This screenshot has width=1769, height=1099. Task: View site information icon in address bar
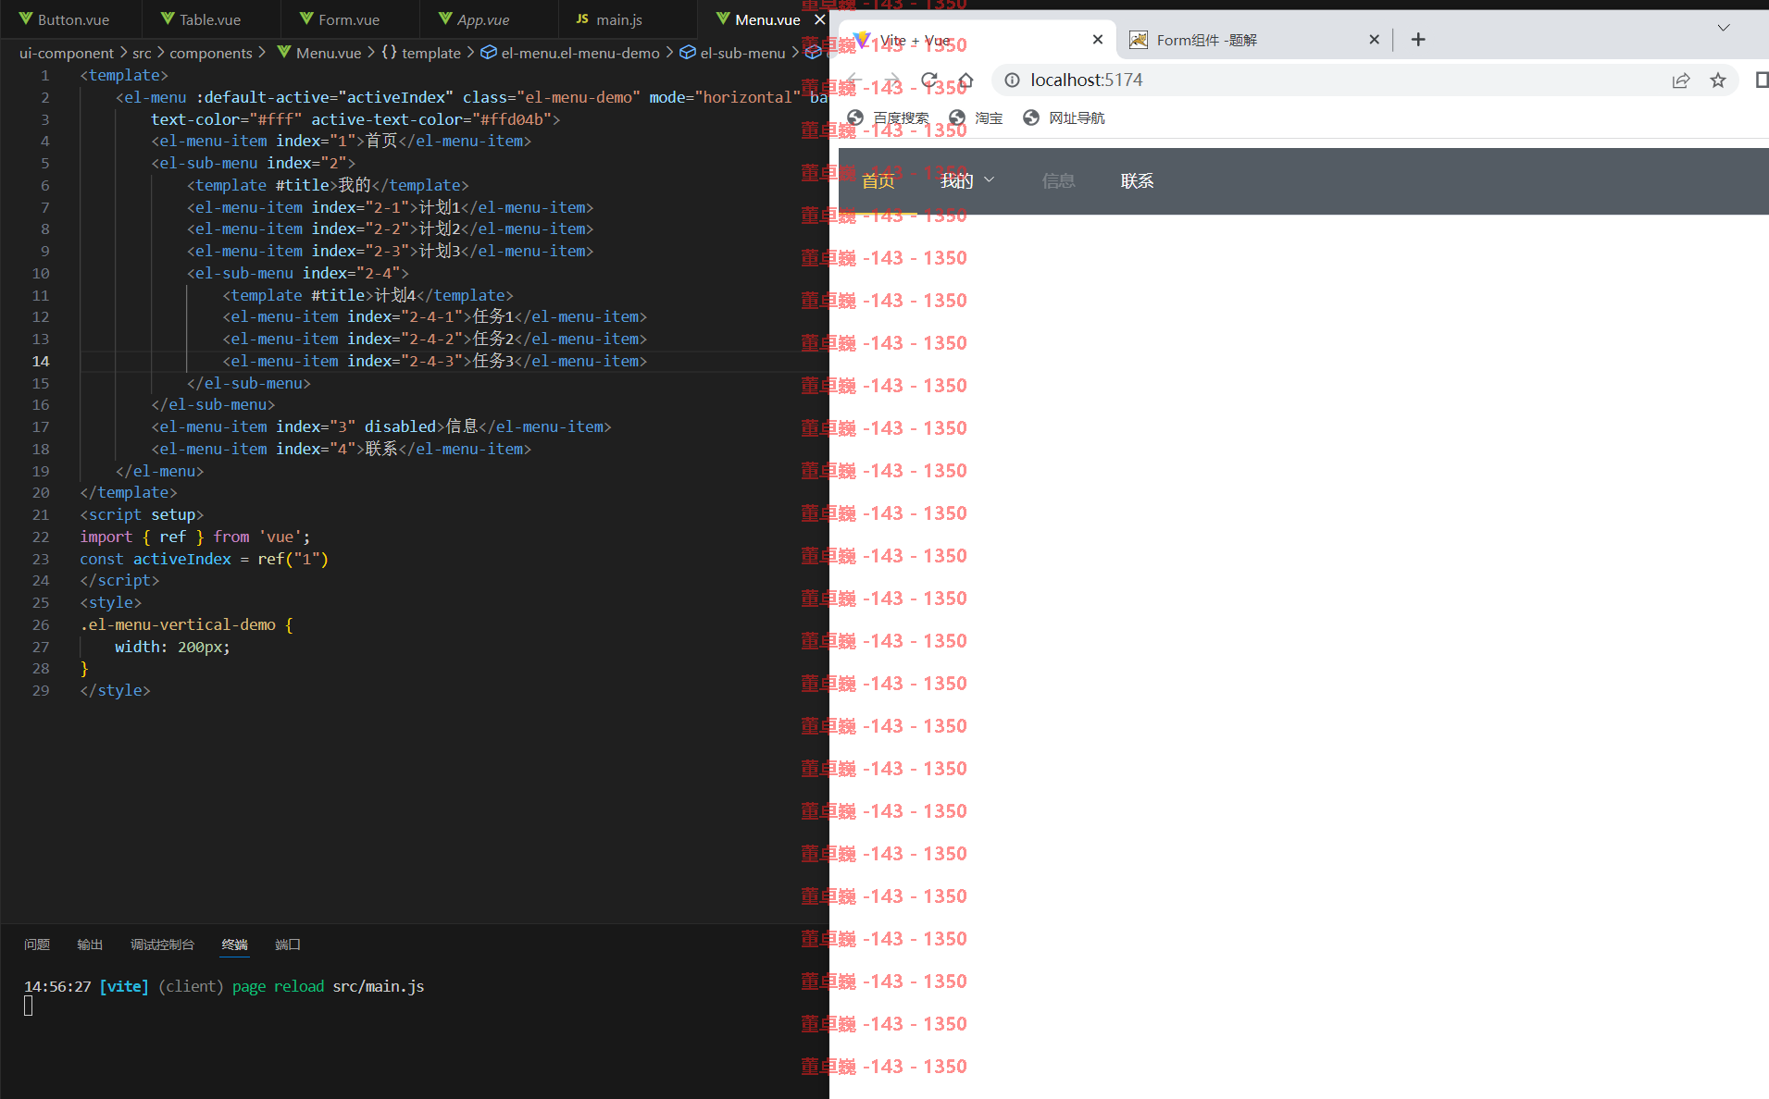point(1012,80)
